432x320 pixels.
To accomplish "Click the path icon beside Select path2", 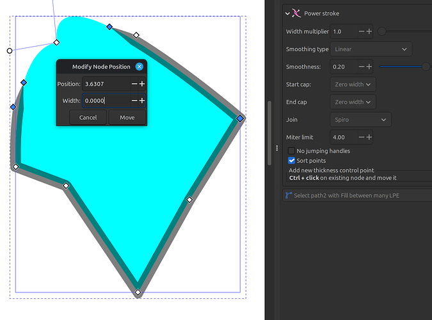I will [x=289, y=195].
